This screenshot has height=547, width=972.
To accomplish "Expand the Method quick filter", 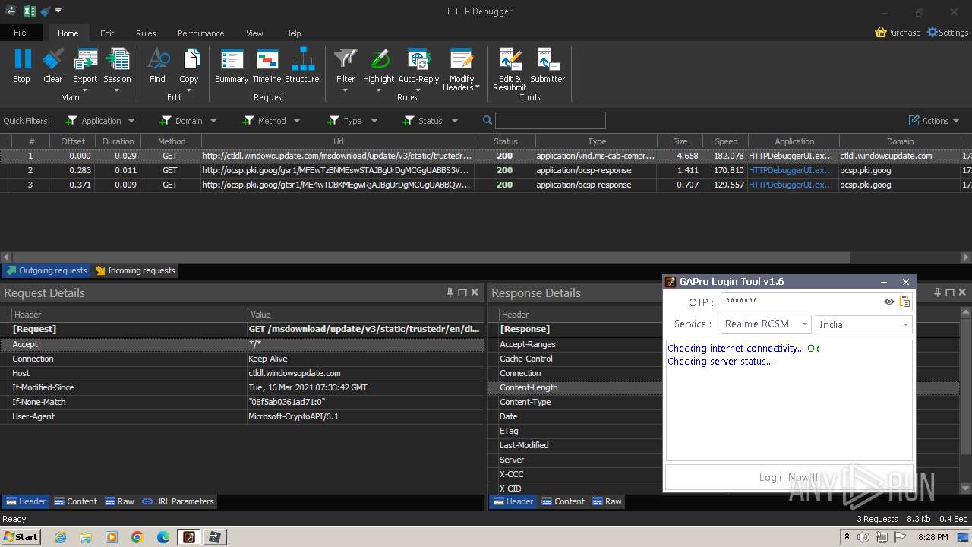I will tap(297, 121).
